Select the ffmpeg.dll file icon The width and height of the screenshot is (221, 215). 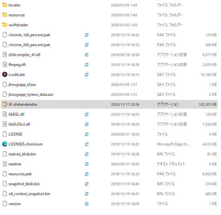[5, 65]
